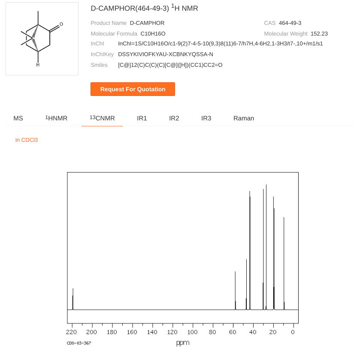Switch to the MS tab
This screenshot has height=347, width=354.
tap(18, 118)
